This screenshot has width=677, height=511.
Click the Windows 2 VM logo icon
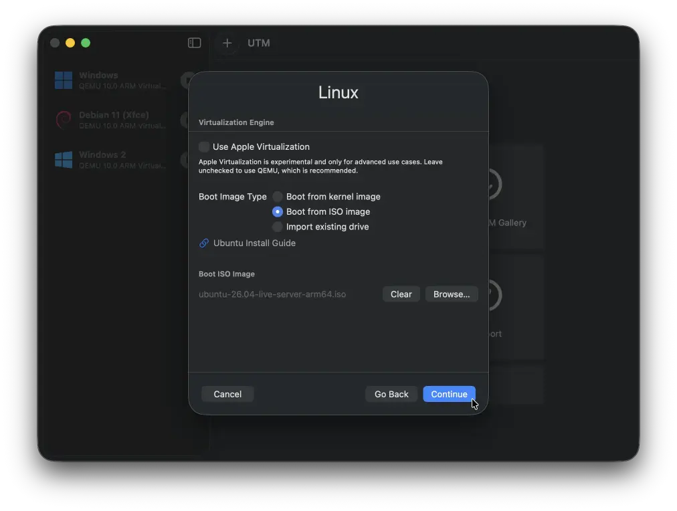point(64,160)
